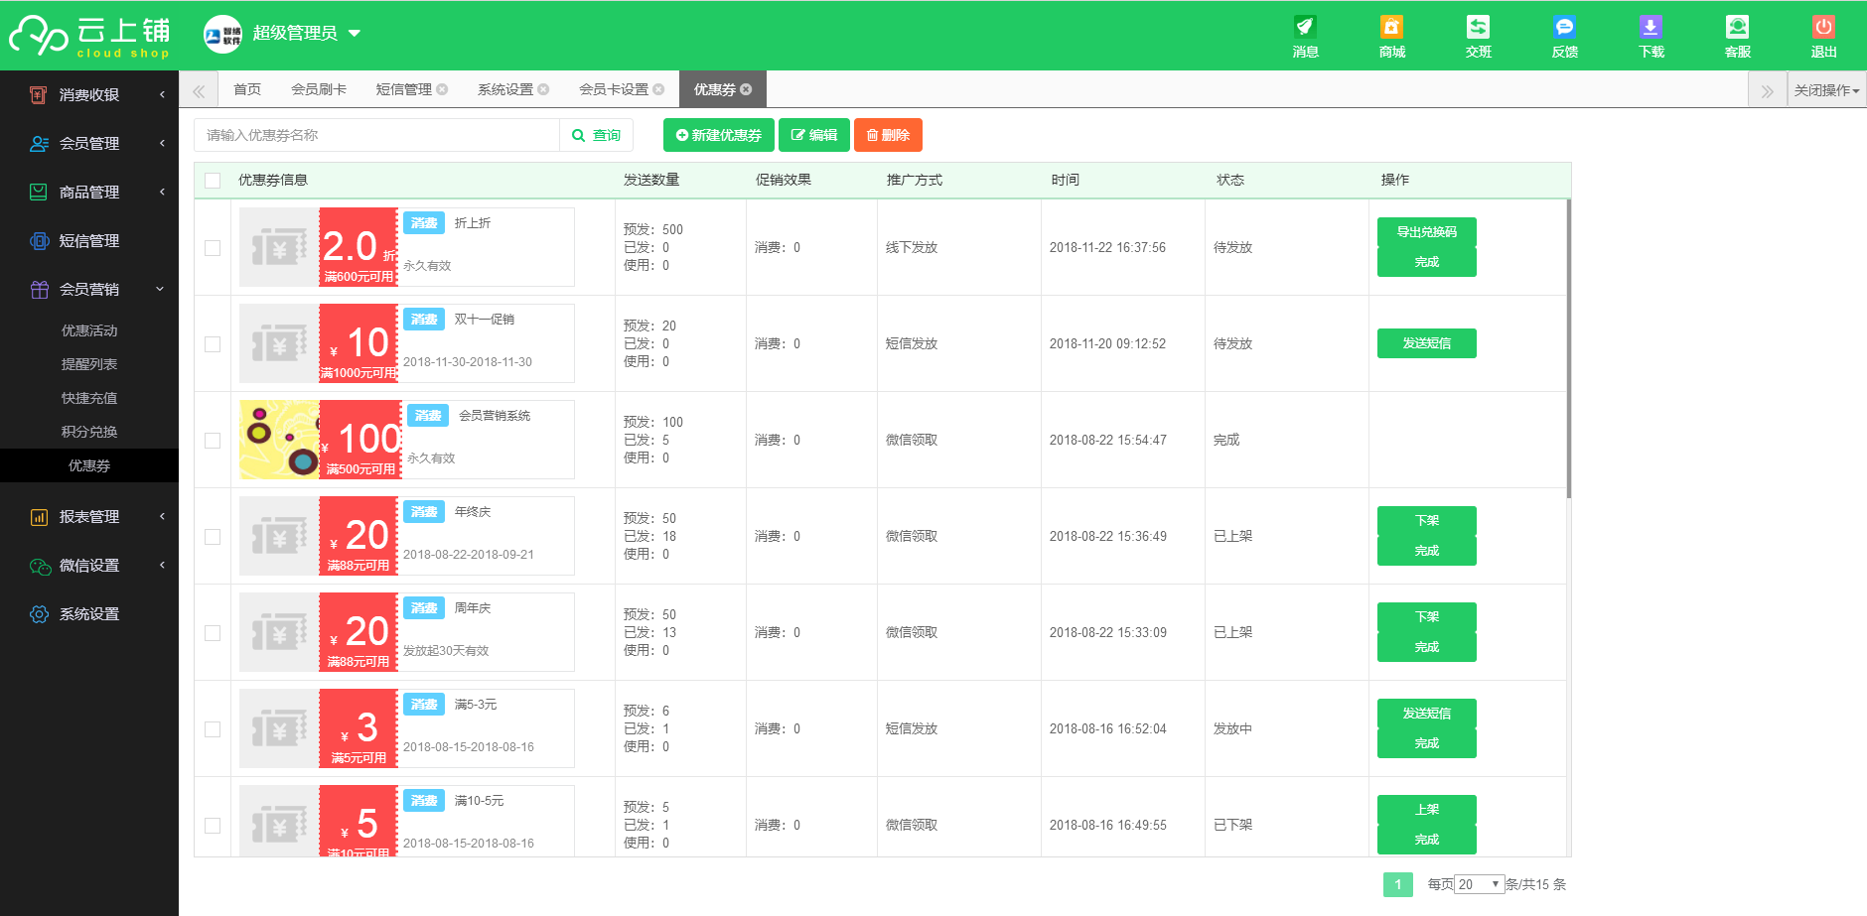Click the 消费收银 sidebar icon

39,95
